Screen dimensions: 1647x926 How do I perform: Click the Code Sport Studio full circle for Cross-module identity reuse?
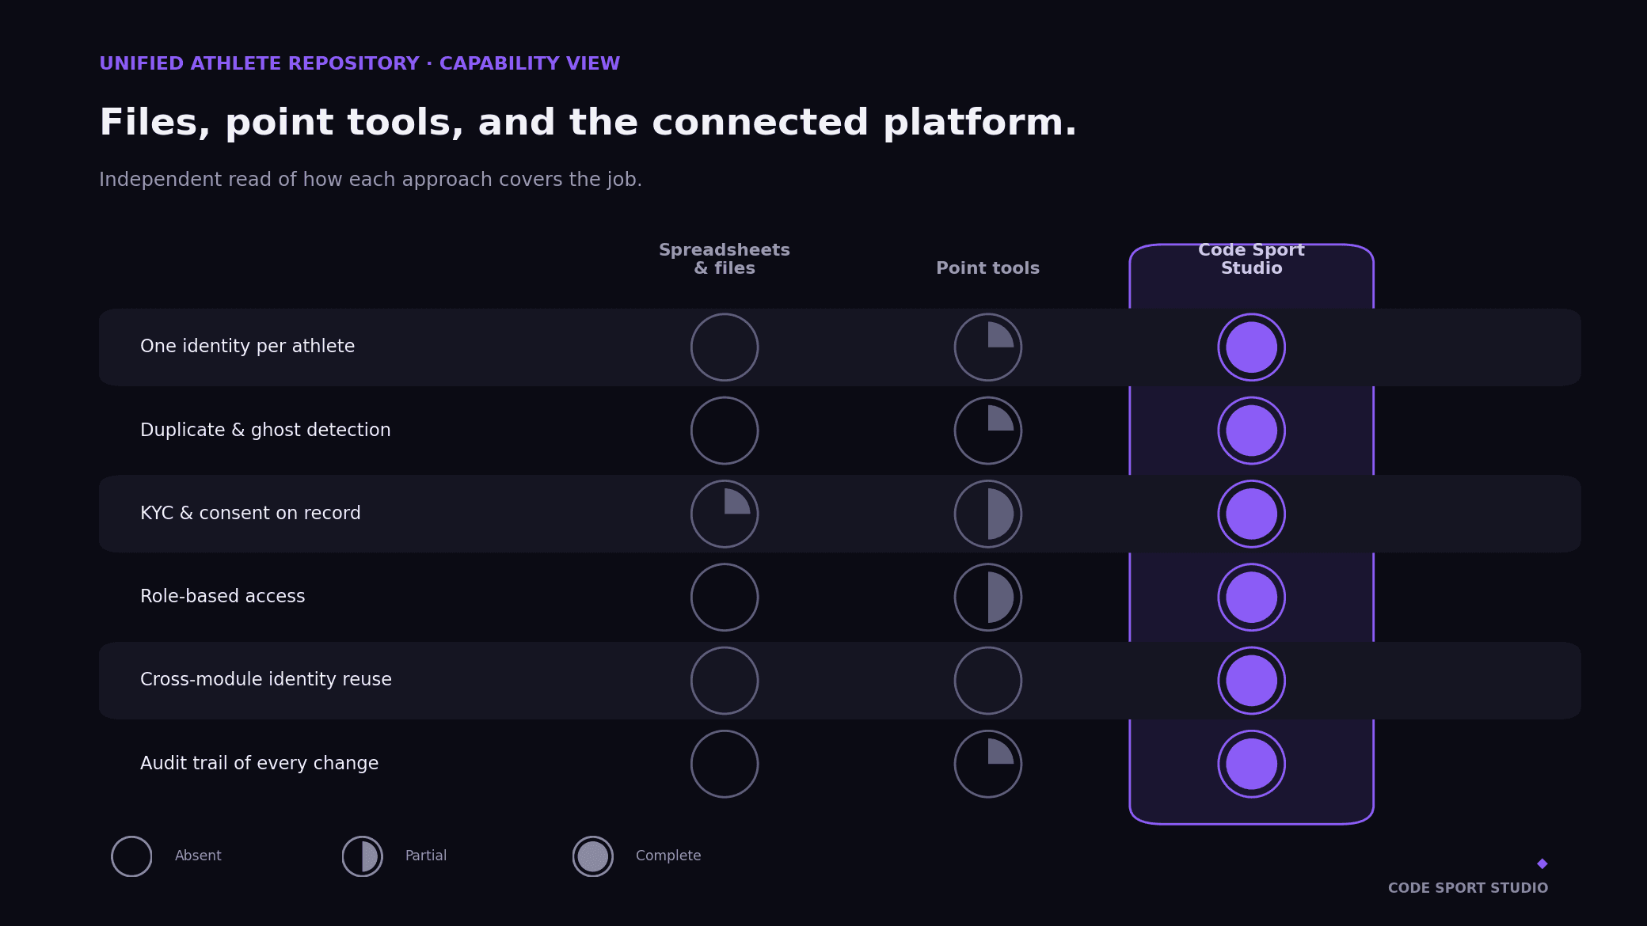1252,681
